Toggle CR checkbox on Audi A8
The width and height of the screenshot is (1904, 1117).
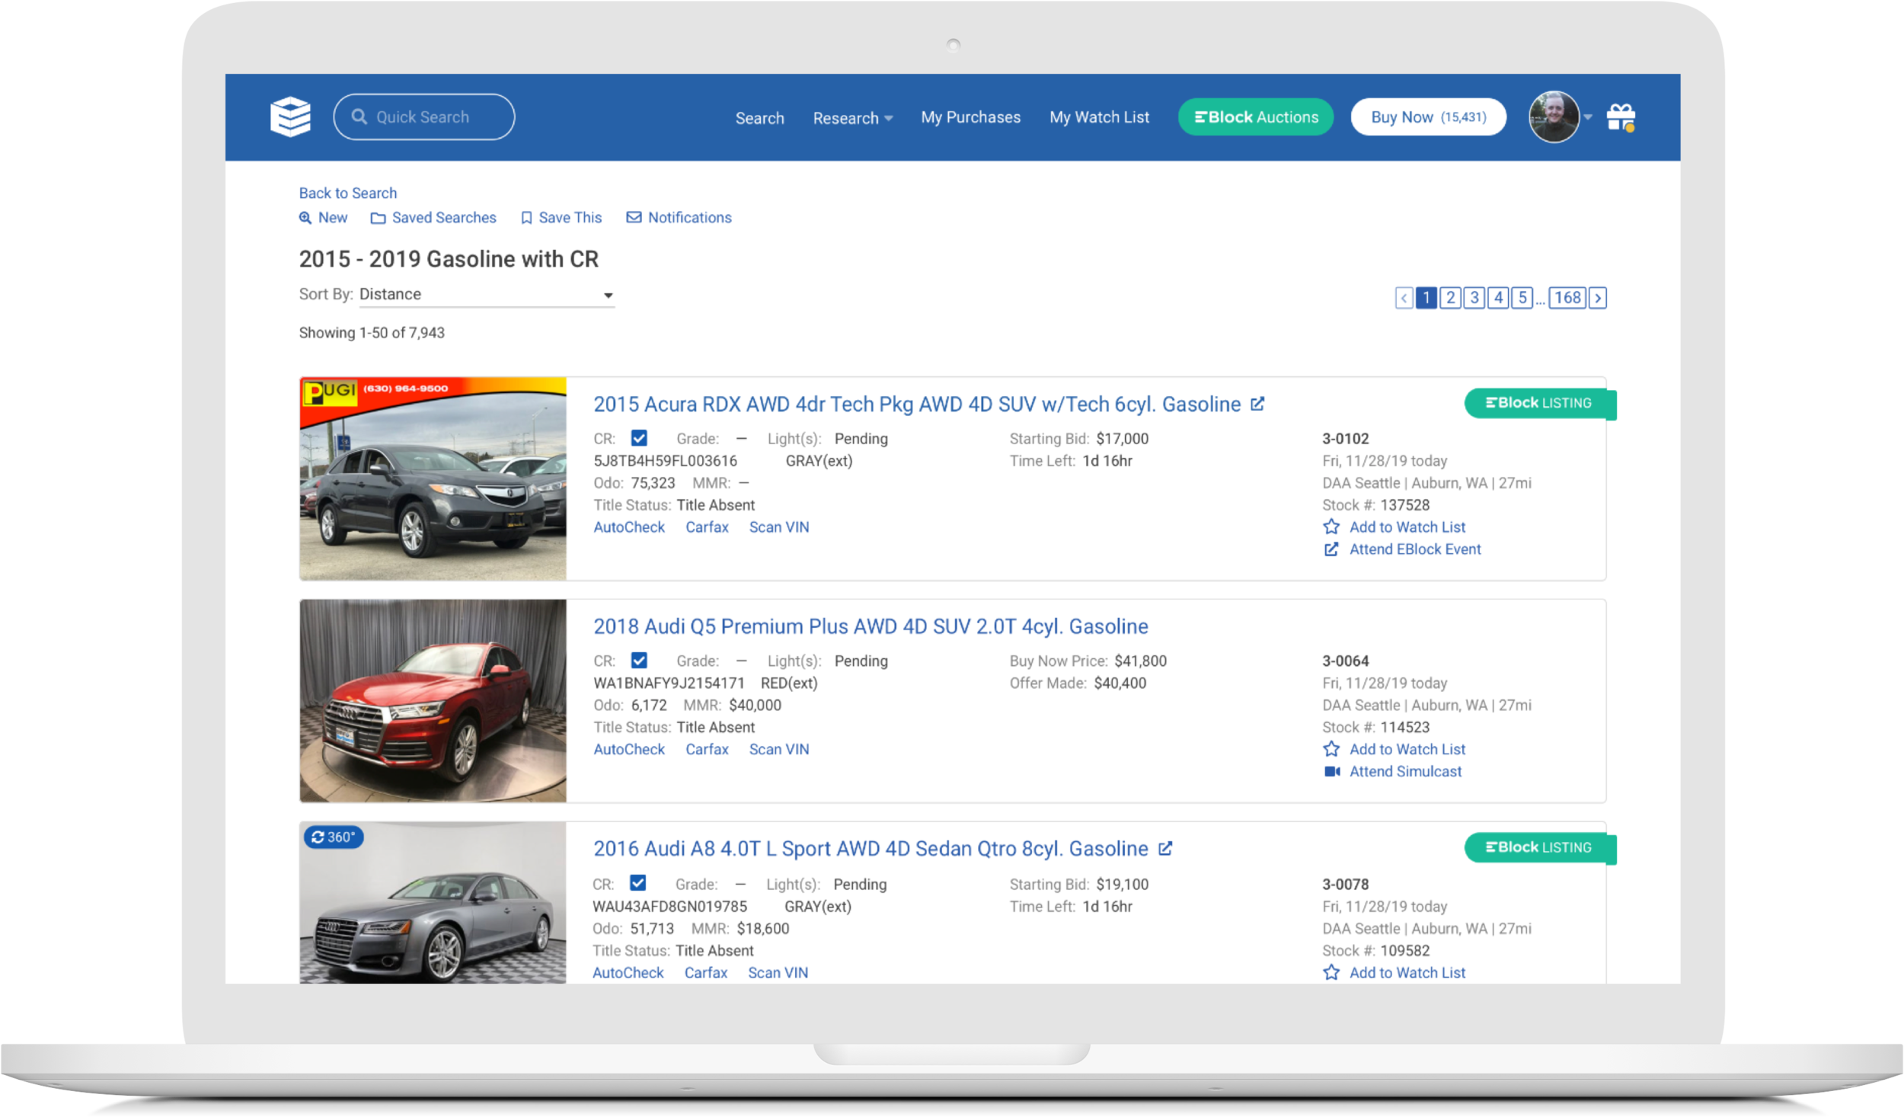point(638,883)
